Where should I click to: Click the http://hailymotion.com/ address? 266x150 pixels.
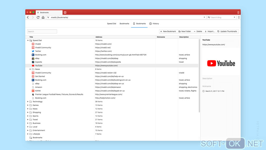click(105, 98)
